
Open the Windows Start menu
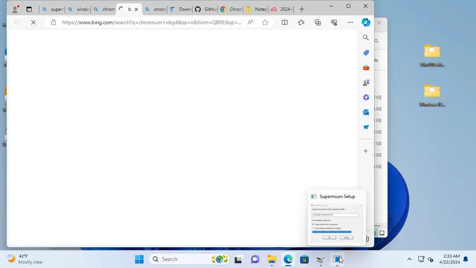tap(139, 259)
